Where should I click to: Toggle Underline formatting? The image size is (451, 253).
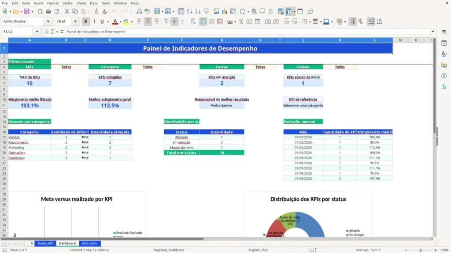point(102,22)
